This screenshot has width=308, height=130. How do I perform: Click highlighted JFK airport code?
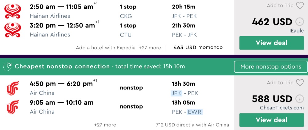point(177,93)
